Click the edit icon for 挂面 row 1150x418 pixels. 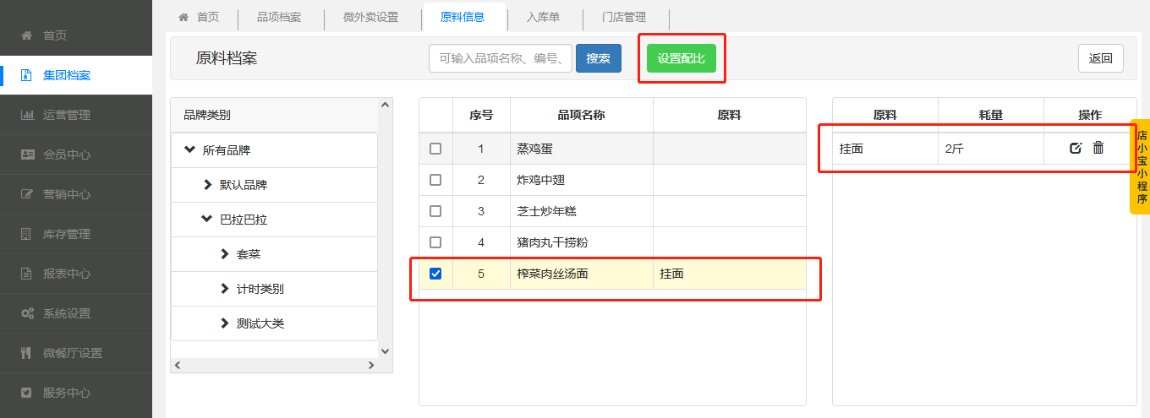click(1076, 149)
